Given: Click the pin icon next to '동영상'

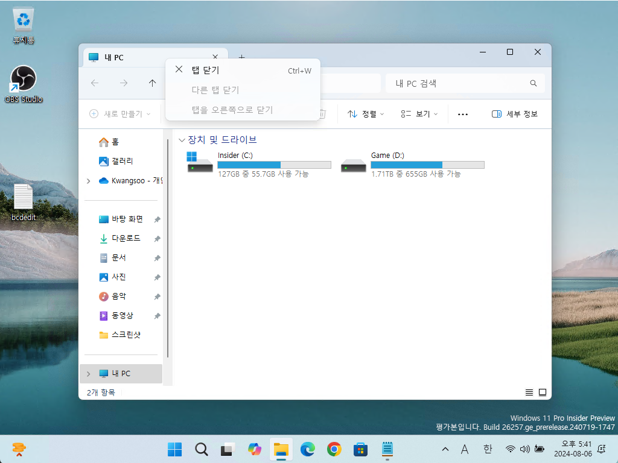Looking at the screenshot, I should pos(158,316).
